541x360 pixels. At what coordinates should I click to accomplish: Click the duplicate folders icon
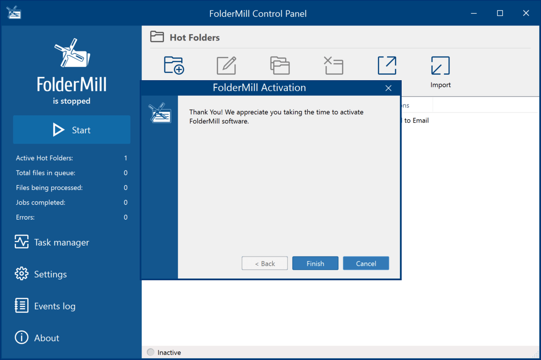coord(280,65)
